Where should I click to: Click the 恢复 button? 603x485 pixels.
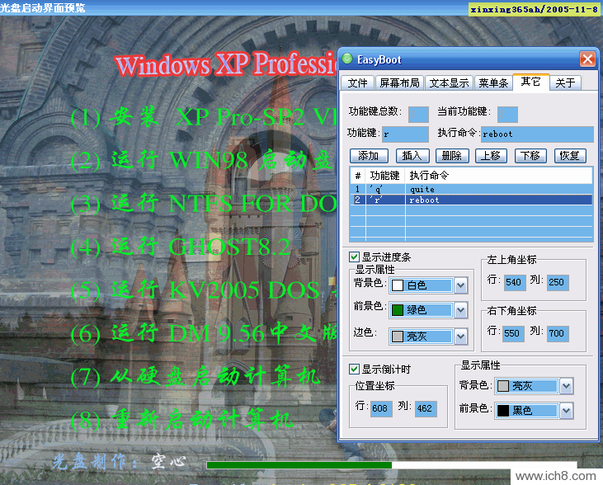570,156
